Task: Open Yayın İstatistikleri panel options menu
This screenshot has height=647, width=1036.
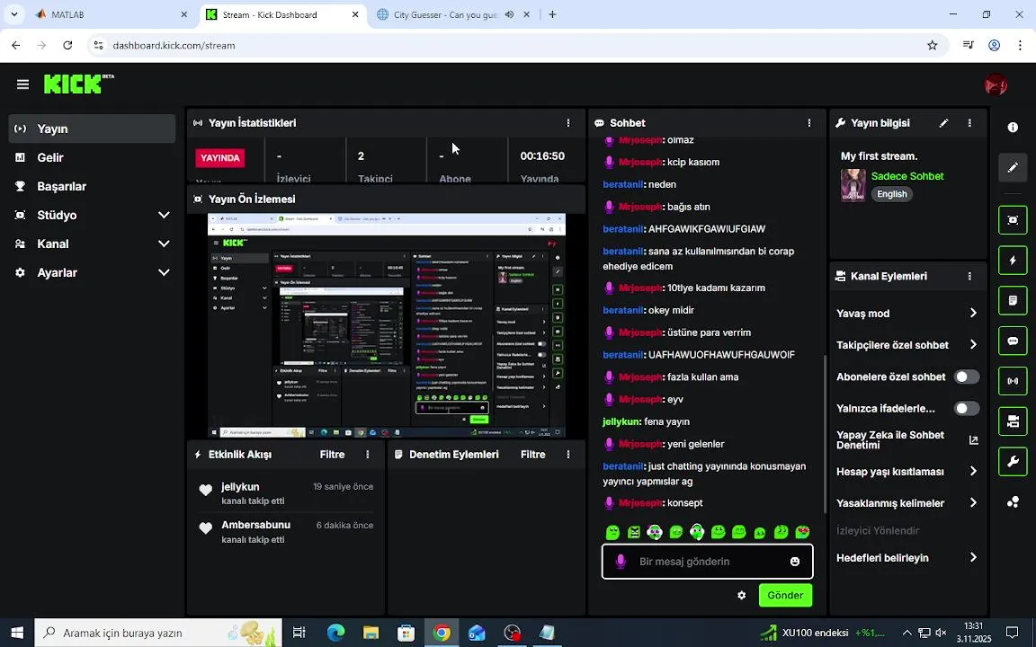Action: click(x=568, y=123)
